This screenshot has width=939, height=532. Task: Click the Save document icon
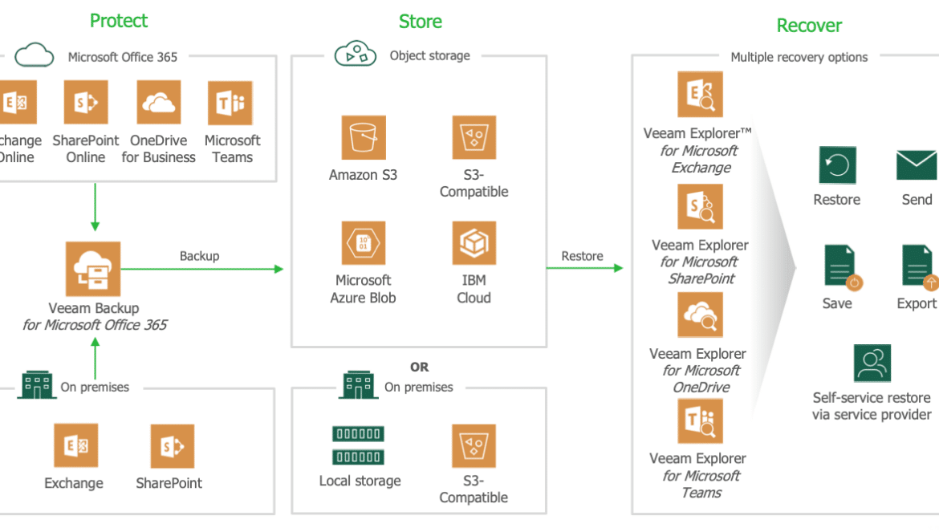click(842, 267)
